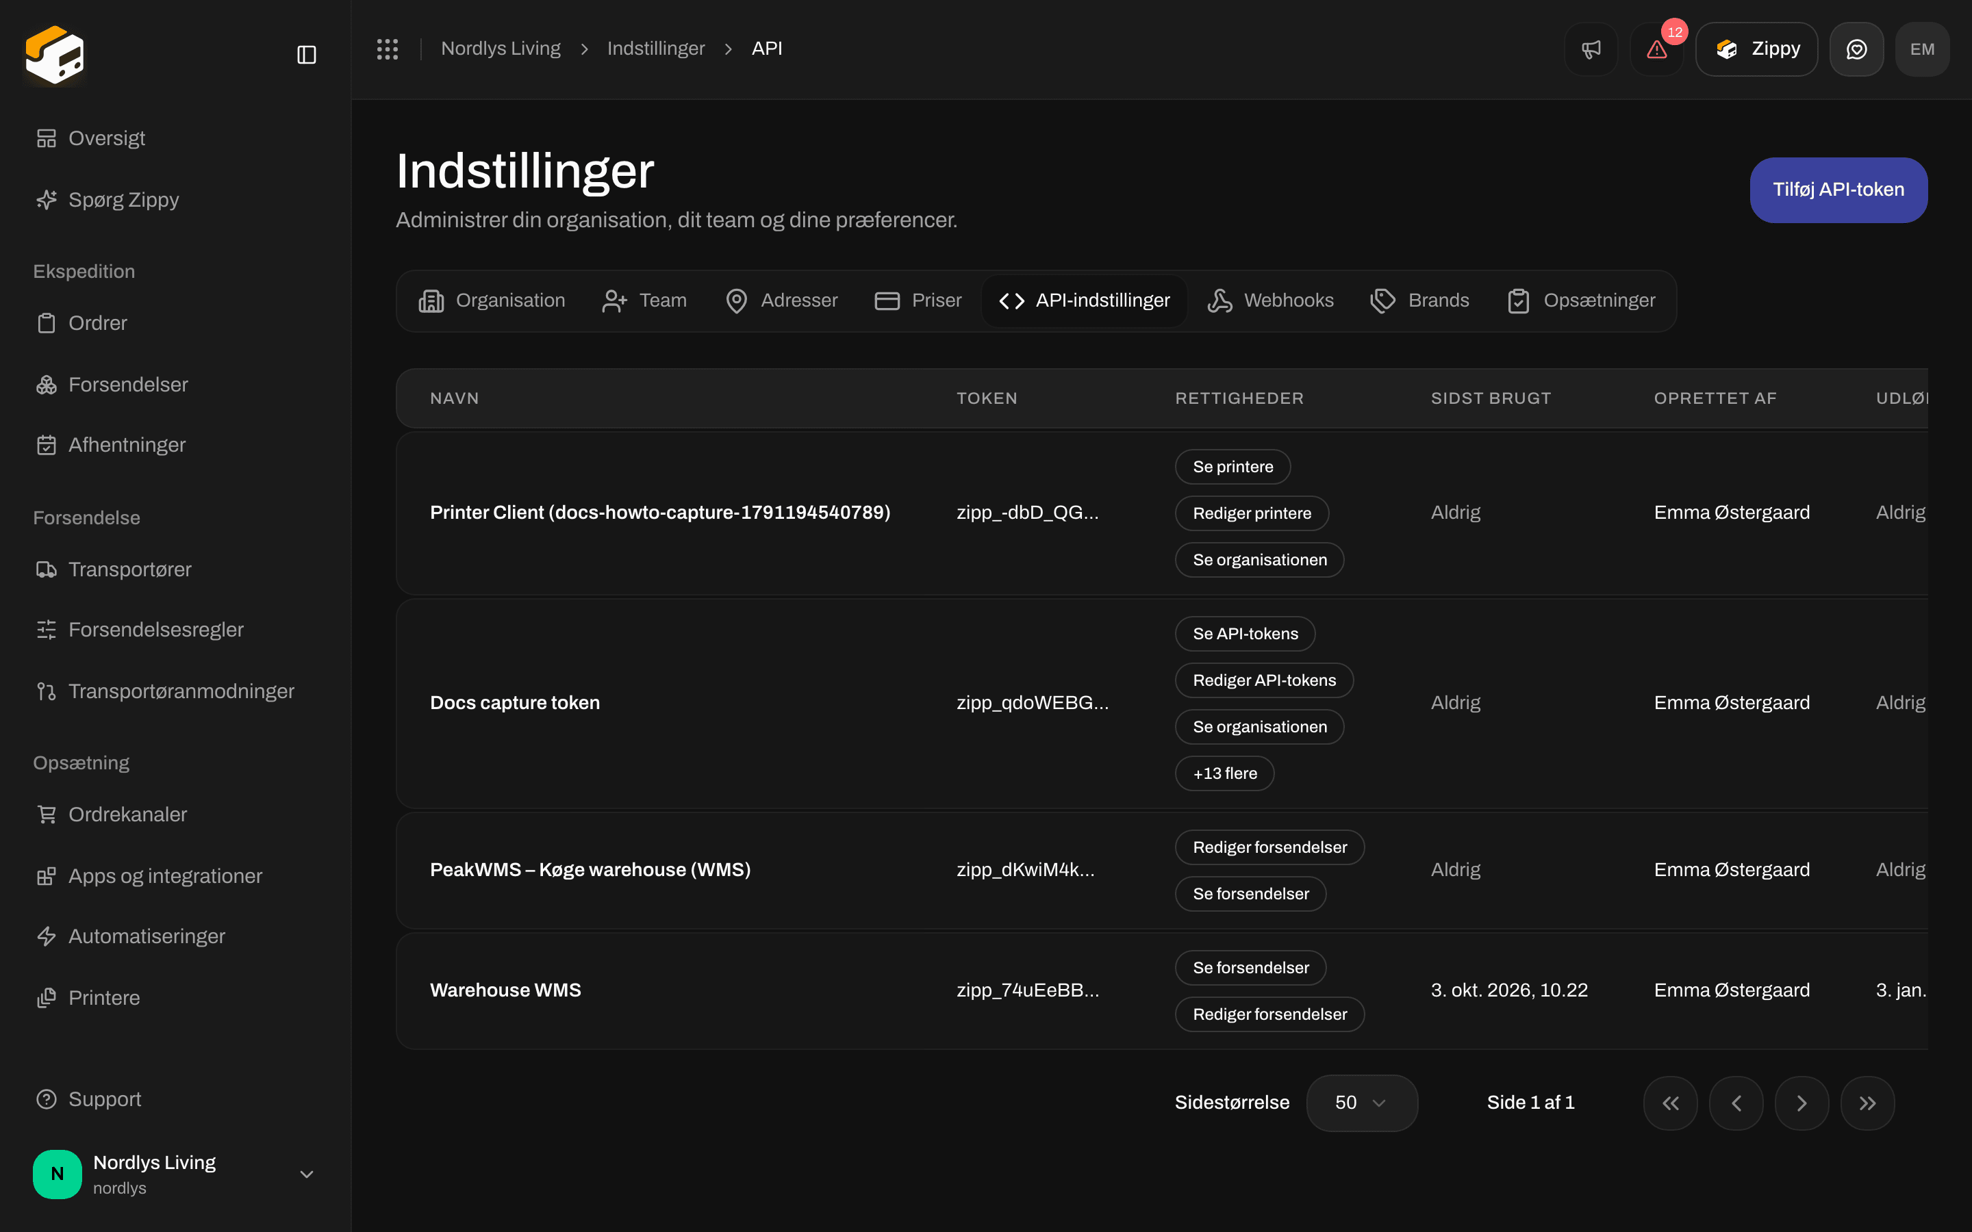This screenshot has width=1972, height=1232.
Task: Click the Tilføj API-token button
Action: (x=1838, y=190)
